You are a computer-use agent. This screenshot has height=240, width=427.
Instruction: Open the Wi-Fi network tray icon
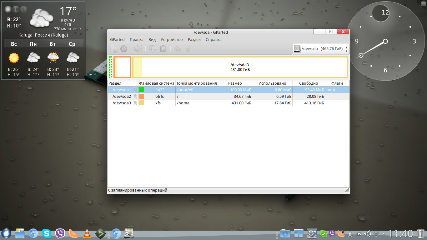[376, 234]
